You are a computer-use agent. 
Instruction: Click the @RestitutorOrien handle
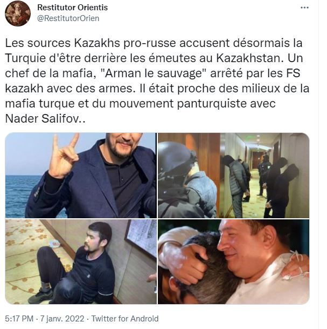[x=68, y=18]
